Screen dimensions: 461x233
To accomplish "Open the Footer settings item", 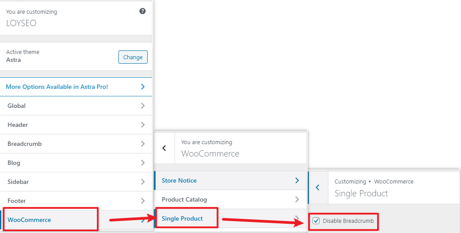I will tap(76, 201).
